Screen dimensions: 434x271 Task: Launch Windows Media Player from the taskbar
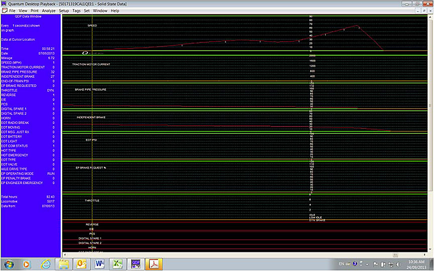click(x=27, y=263)
